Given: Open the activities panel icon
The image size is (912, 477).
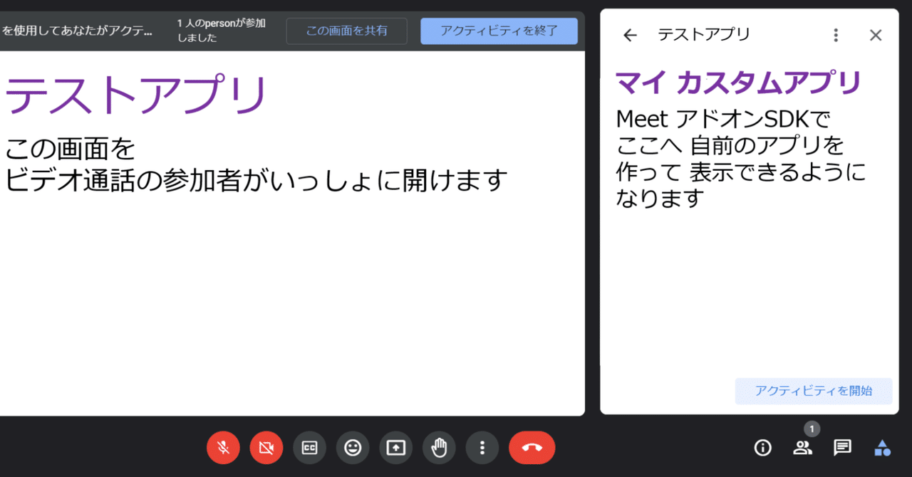Looking at the screenshot, I should pyautogui.click(x=882, y=448).
